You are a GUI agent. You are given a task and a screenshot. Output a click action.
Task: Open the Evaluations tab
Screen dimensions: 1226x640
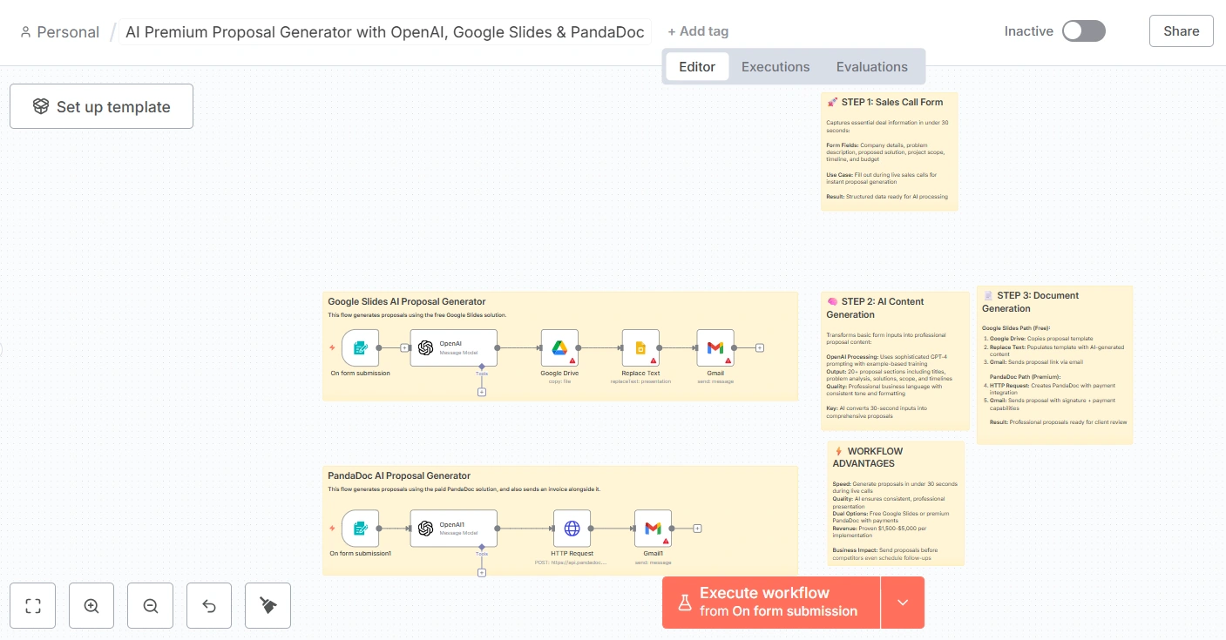point(871,67)
